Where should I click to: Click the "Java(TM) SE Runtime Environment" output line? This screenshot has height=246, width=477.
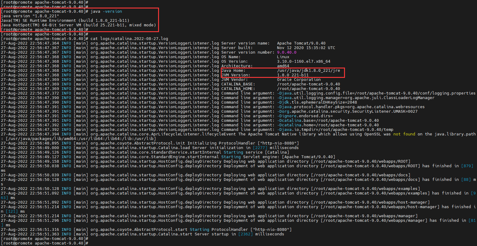[65, 21]
